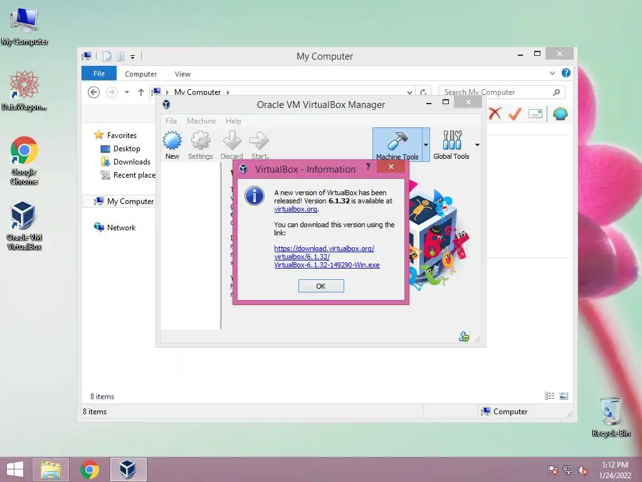The height and width of the screenshot is (482, 642).
Task: Open Action Center flag tray icon
Action: [553, 470]
